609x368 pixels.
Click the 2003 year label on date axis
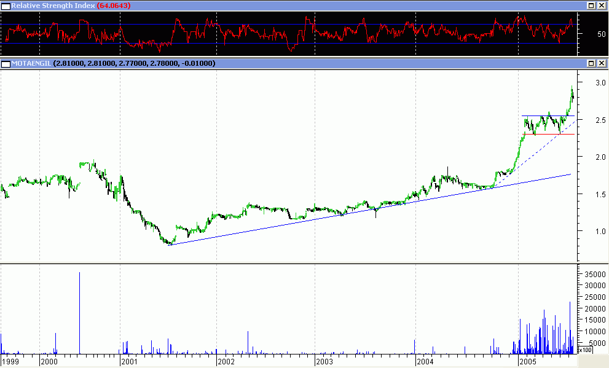coord(324,362)
